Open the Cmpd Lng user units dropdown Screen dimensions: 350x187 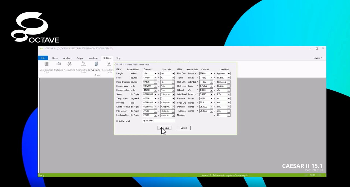coord(229,102)
